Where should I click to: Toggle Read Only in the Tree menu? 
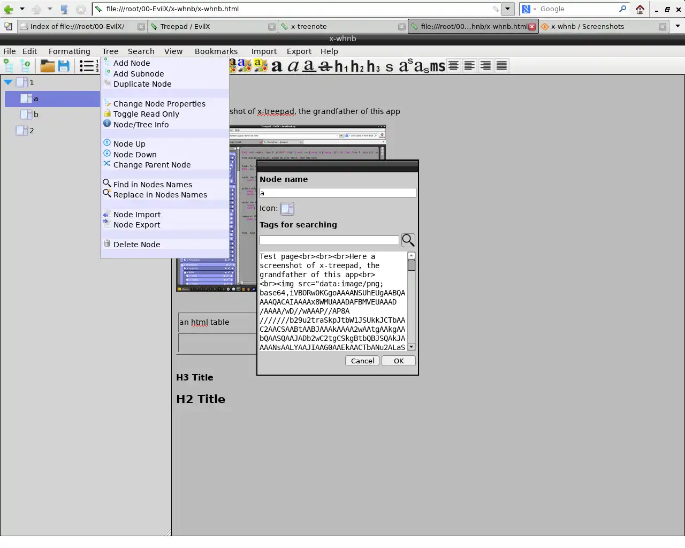point(146,114)
